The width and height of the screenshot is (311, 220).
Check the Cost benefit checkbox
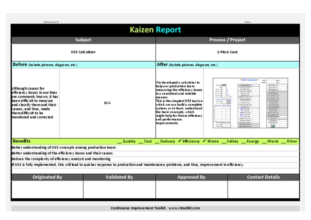[x=141, y=141]
